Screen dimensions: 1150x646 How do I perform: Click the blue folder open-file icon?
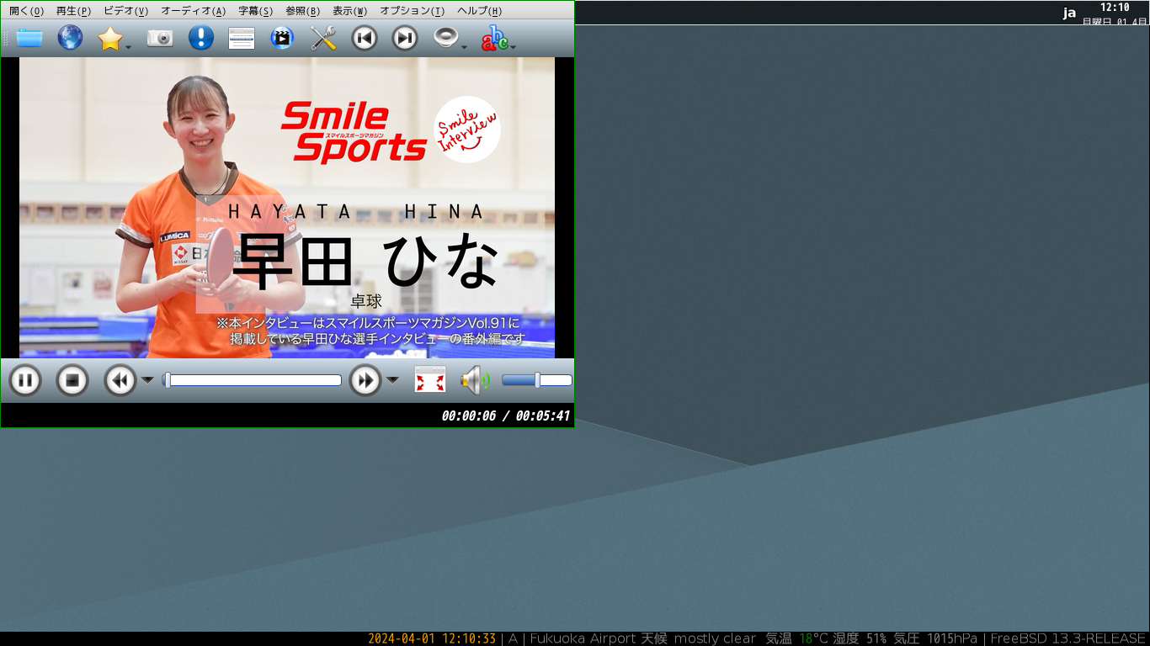click(29, 38)
